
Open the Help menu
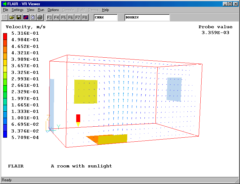105,10
